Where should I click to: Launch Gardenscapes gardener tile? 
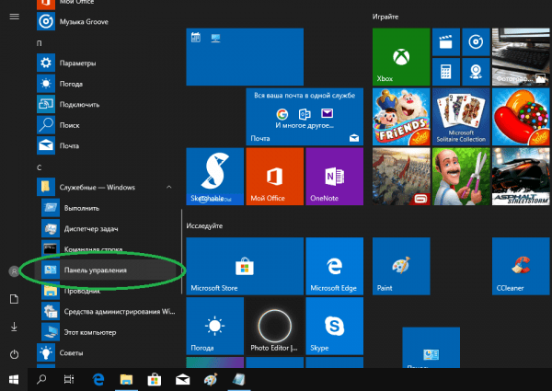click(461, 177)
